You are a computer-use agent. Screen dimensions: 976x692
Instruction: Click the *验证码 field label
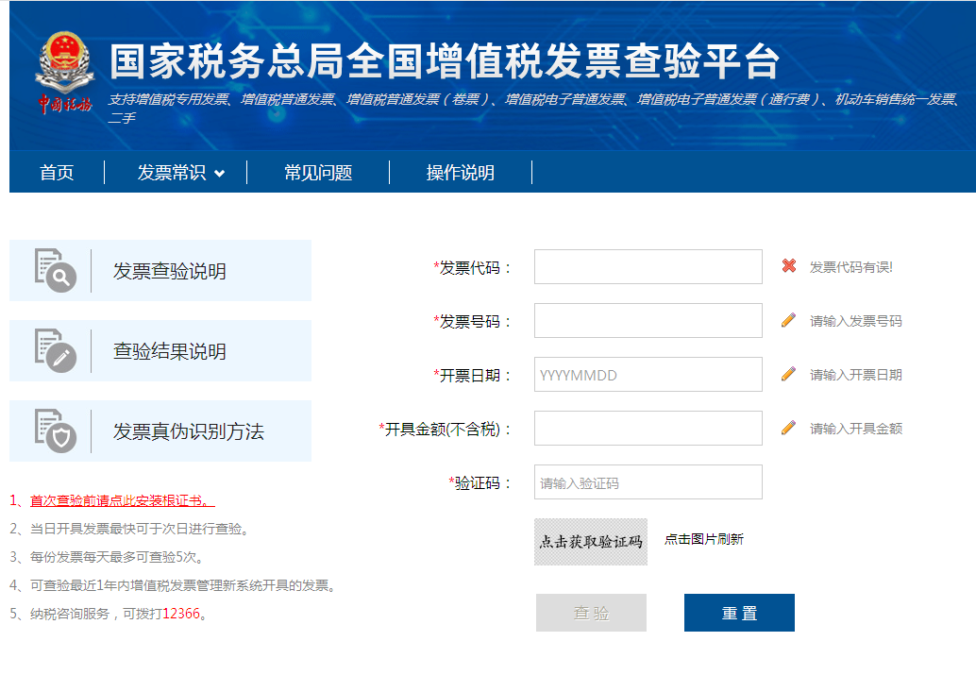[x=480, y=483]
